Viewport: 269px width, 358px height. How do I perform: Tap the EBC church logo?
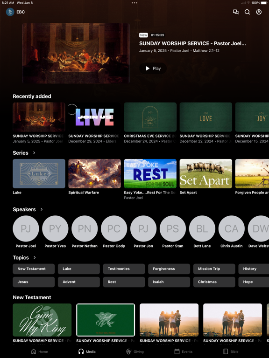10,12
